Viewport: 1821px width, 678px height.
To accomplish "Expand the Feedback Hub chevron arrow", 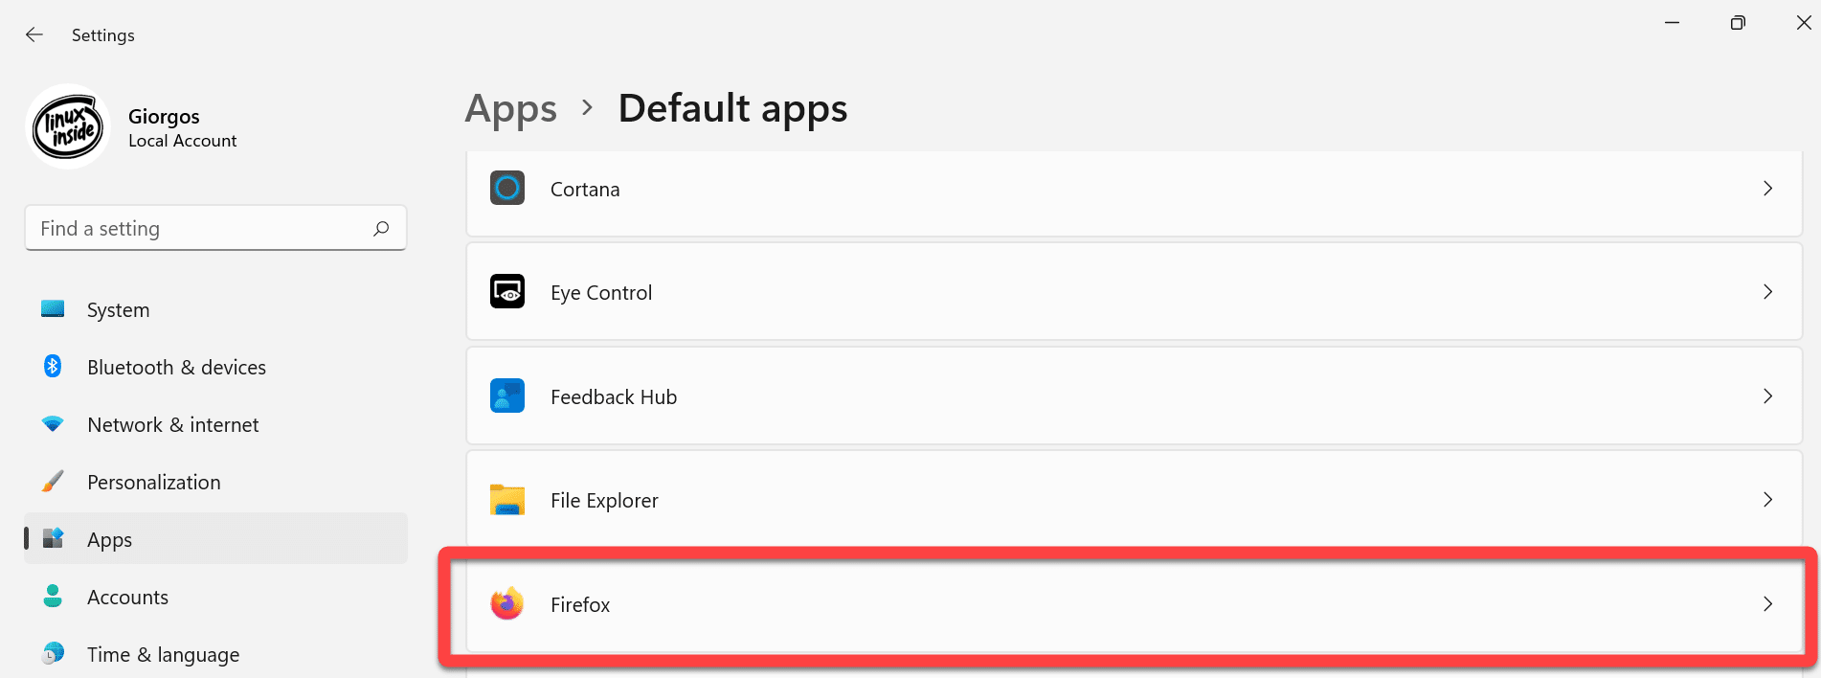I will (x=1767, y=395).
